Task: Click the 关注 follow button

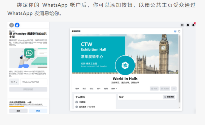Action: click(154, 89)
